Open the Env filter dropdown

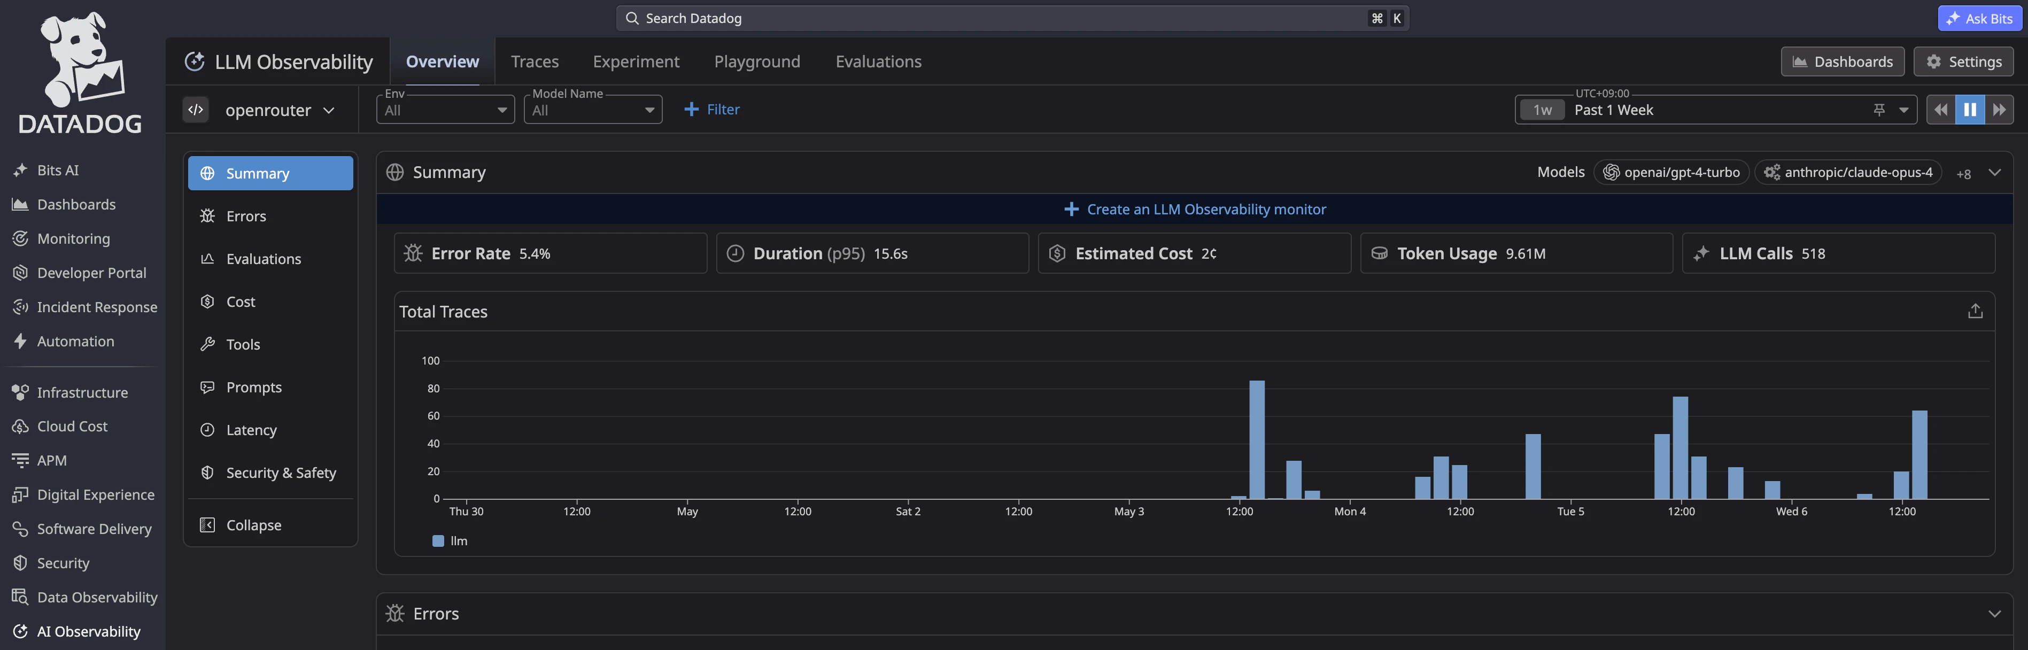click(446, 110)
